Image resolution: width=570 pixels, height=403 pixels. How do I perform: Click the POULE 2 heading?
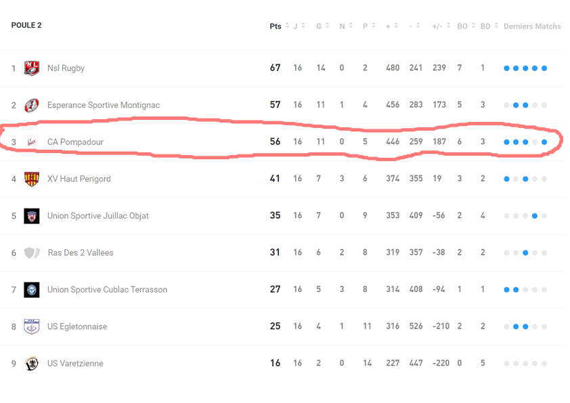click(26, 26)
